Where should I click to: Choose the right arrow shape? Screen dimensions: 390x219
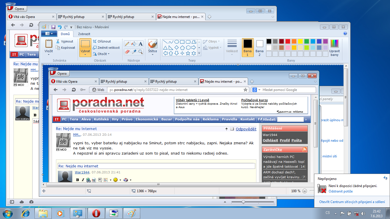(x=194, y=47)
